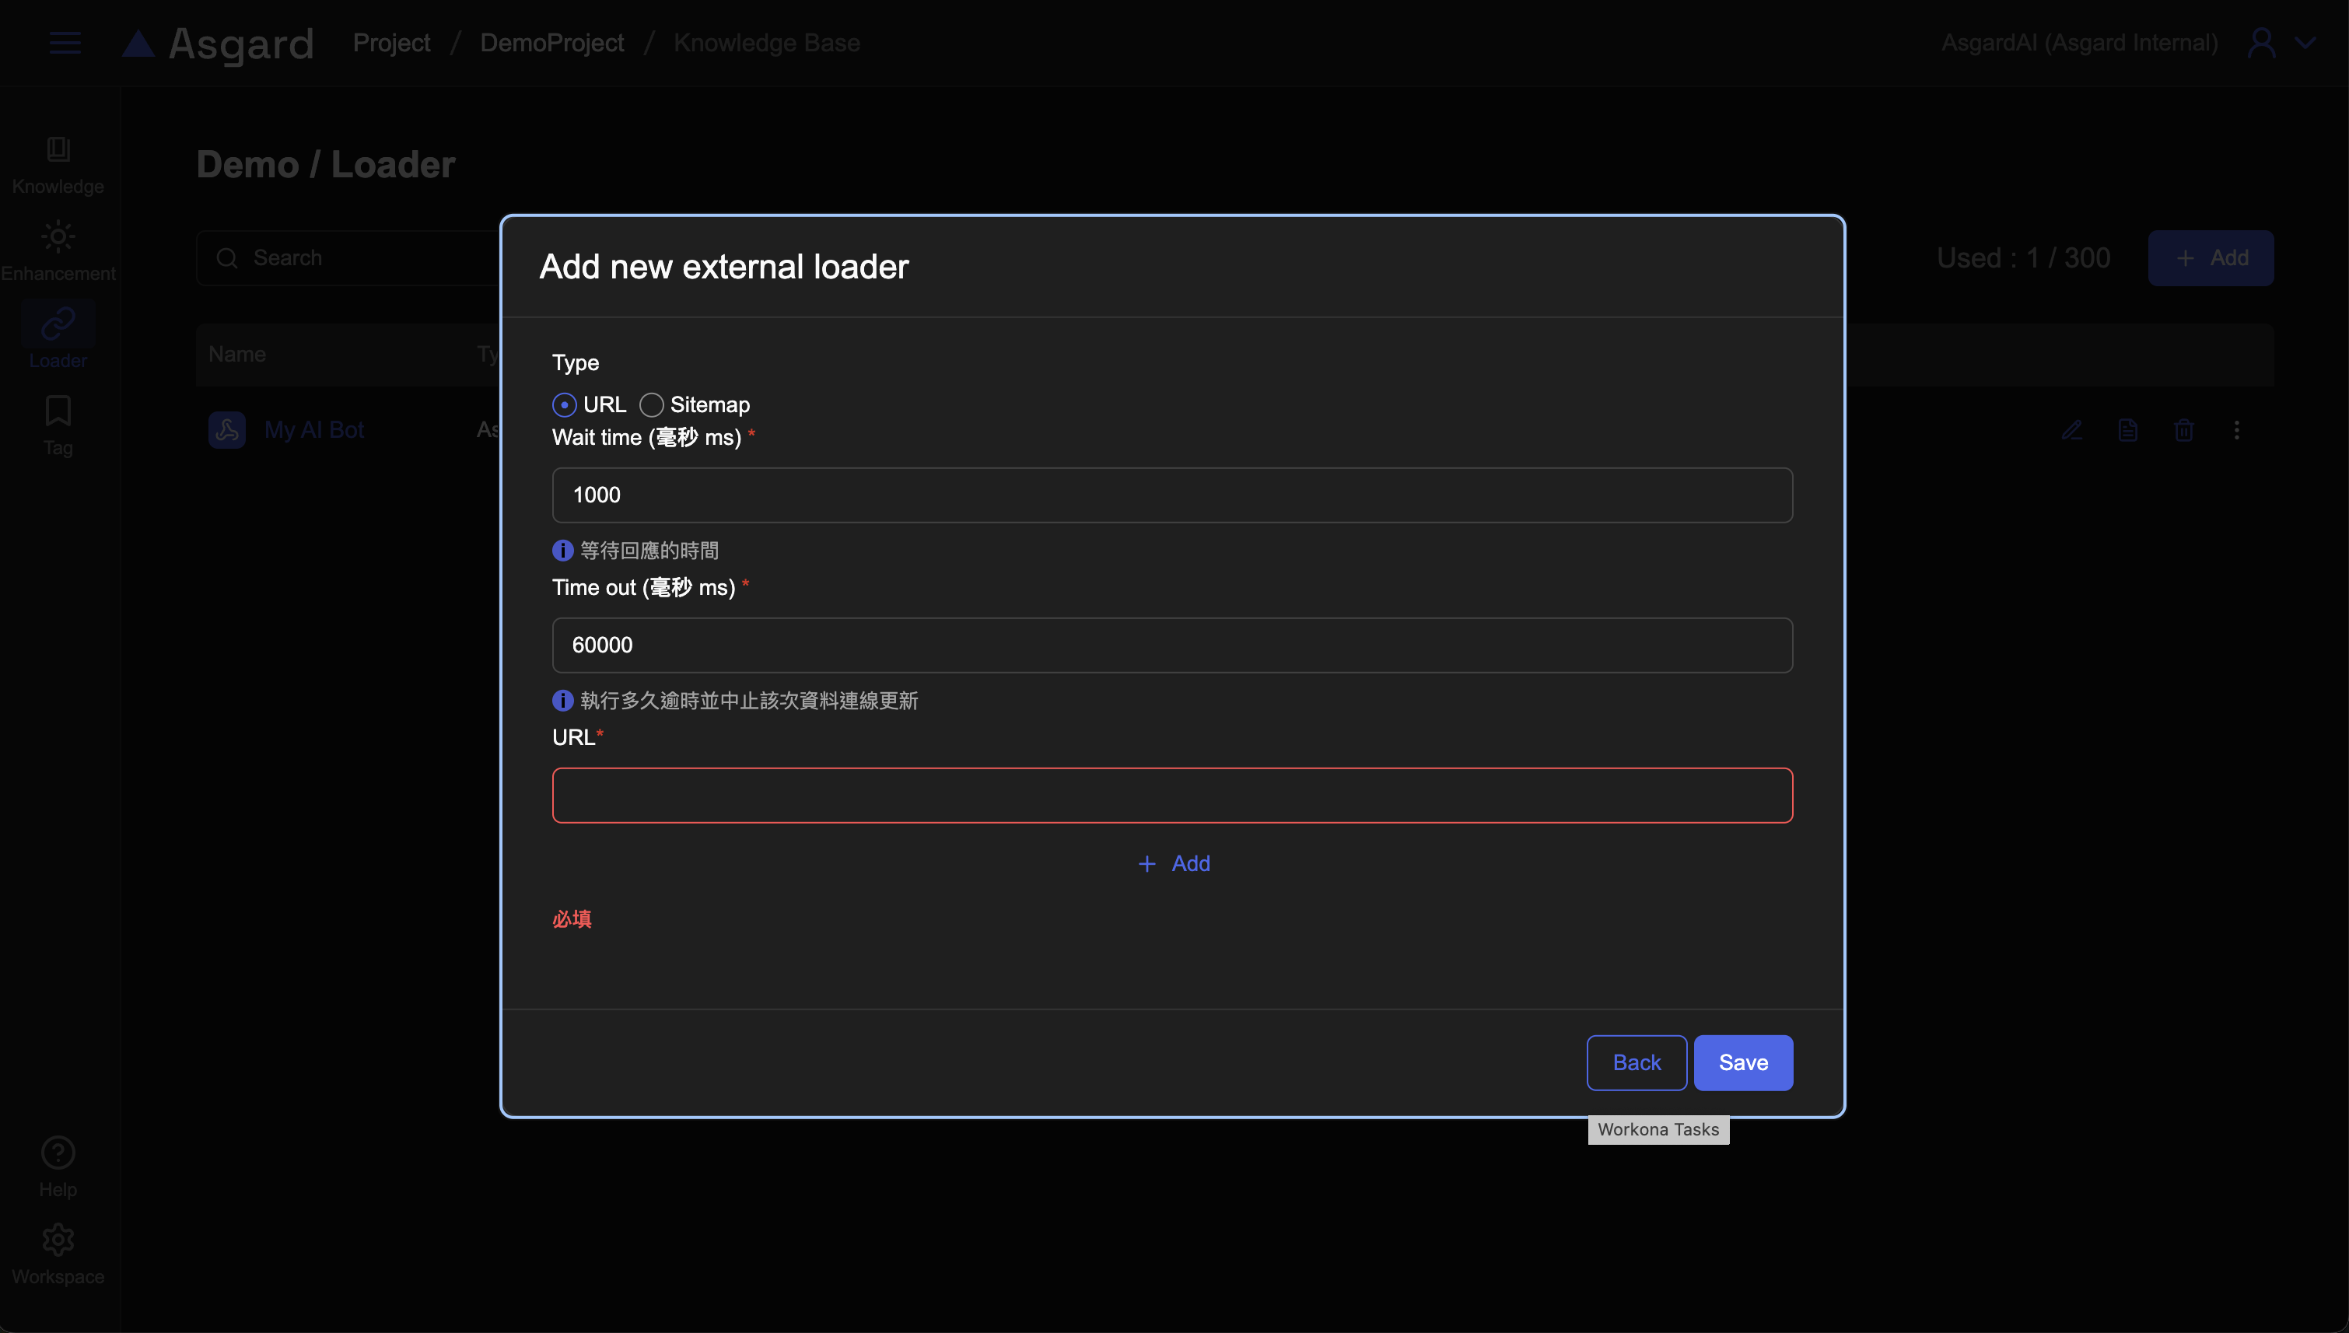Click the pencil edit icon for My AI Bot
Screen dimensions: 2349x1333
(2071, 429)
